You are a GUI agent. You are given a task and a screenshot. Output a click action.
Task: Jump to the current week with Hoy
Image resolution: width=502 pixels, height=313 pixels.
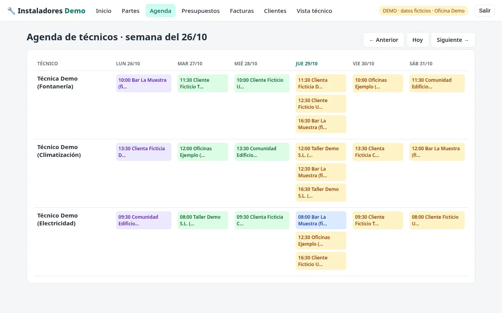(418, 40)
